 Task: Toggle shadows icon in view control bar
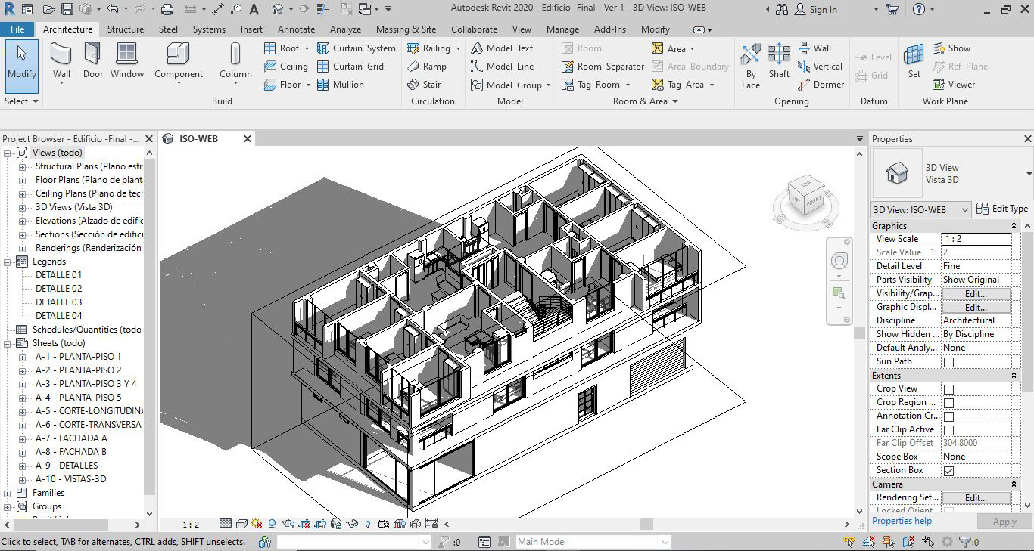tap(272, 524)
